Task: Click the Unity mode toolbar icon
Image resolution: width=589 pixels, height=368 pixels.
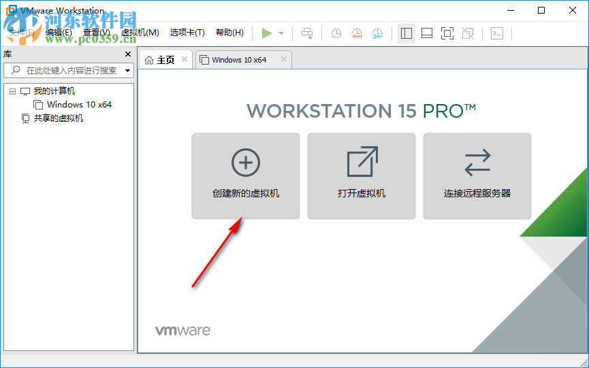Action: tap(468, 33)
